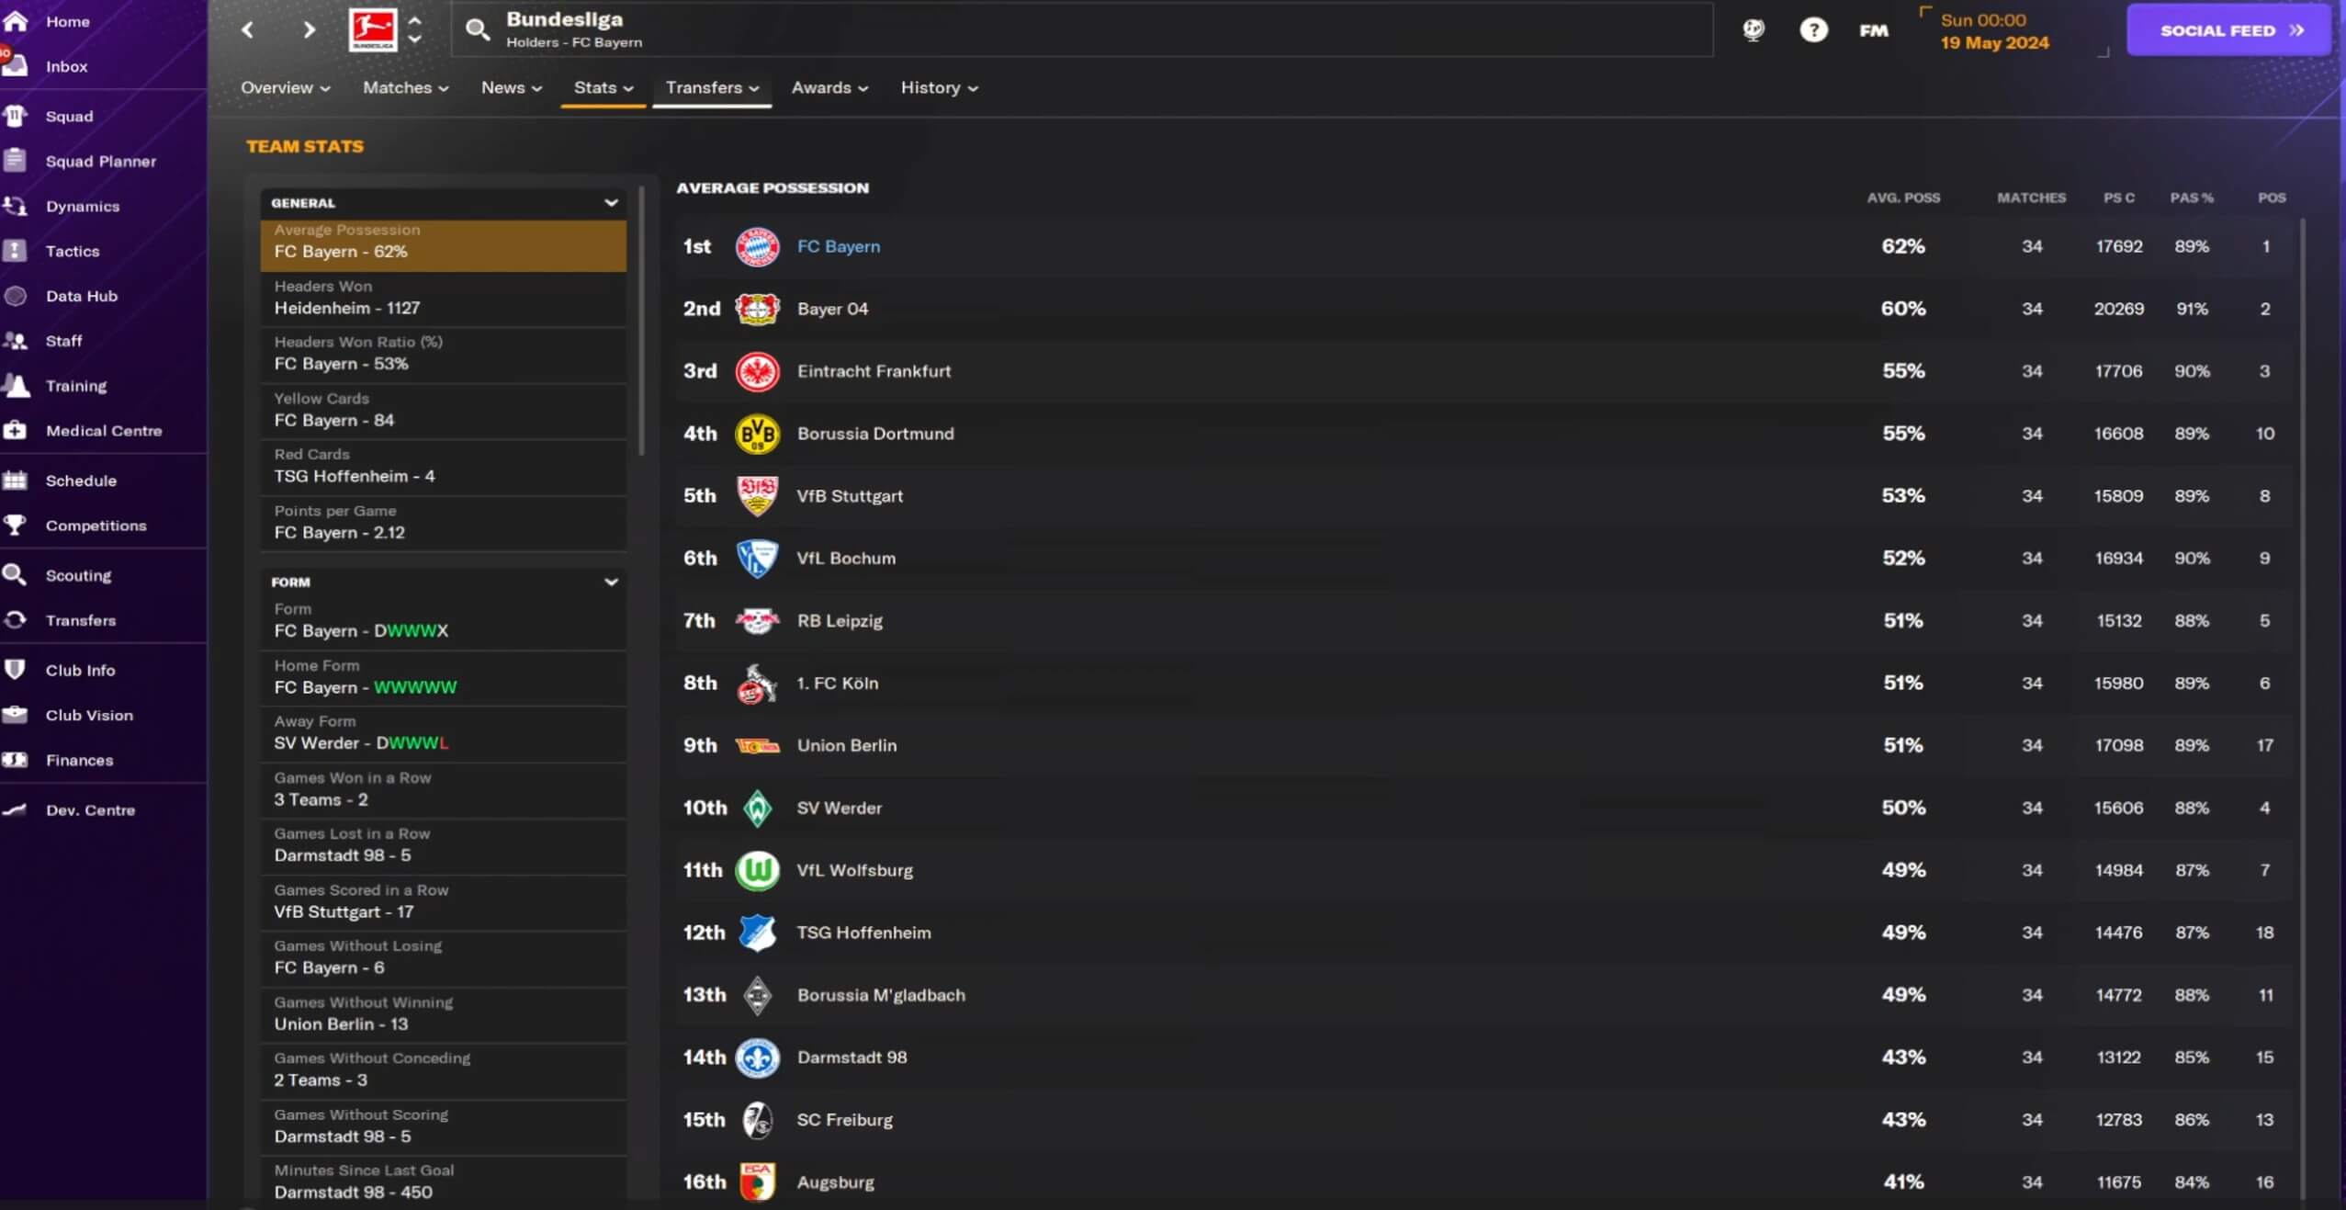The image size is (2346, 1210).
Task: Open Data Hub from sidebar
Action: click(x=82, y=296)
